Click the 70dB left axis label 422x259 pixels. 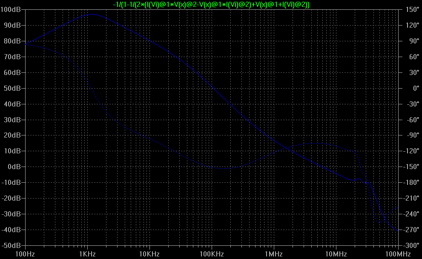(x=12, y=57)
